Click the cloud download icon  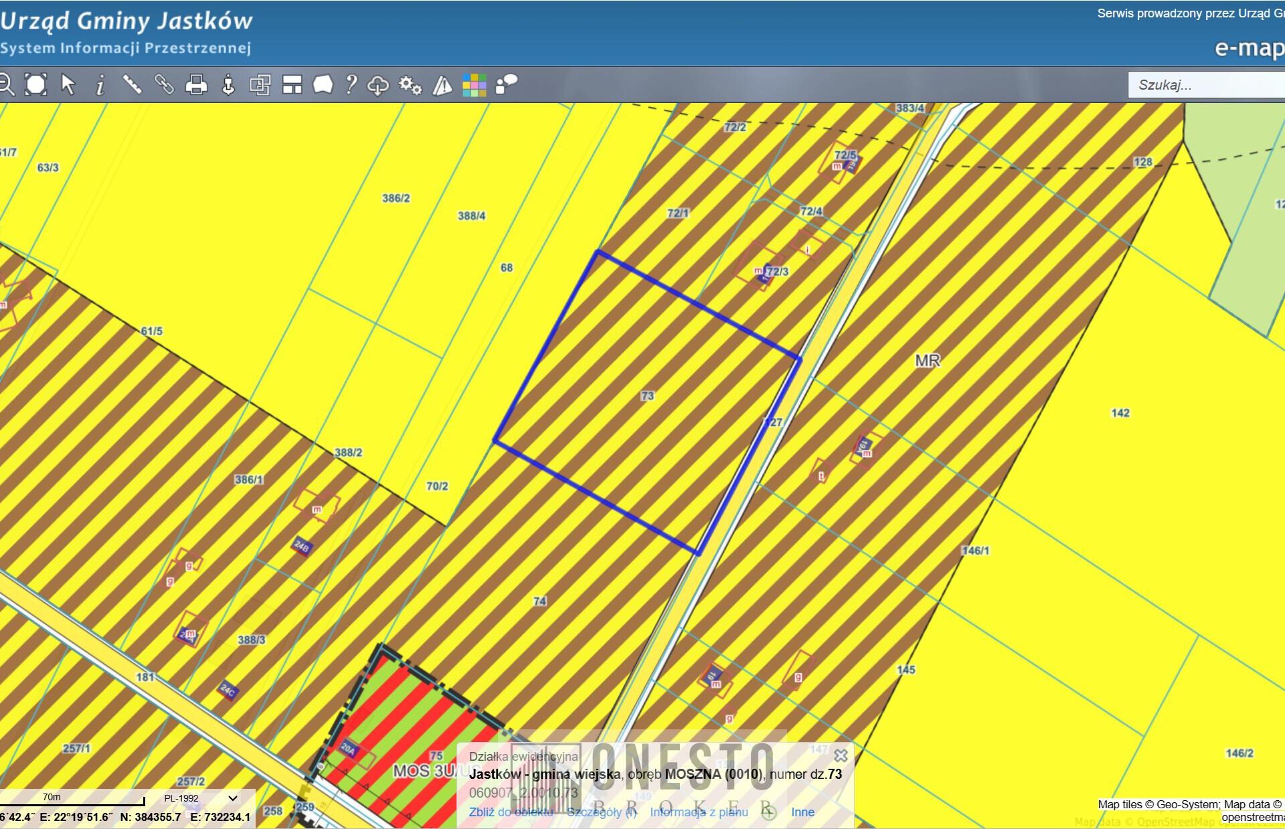tap(378, 85)
